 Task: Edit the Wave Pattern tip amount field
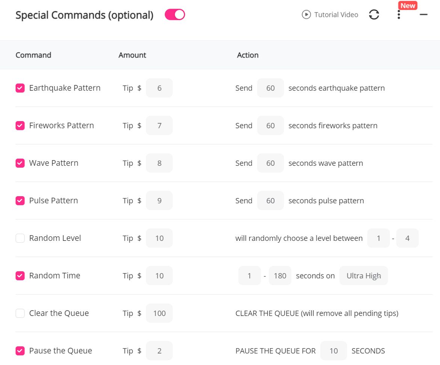(159, 163)
